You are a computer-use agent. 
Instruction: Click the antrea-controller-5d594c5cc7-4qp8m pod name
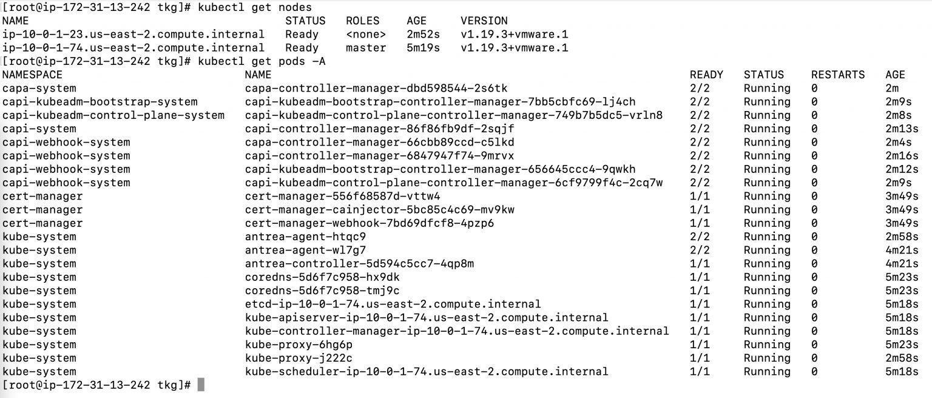point(359,264)
